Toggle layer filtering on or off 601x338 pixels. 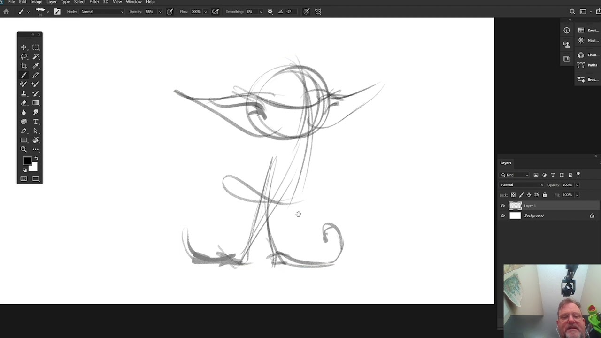pos(578,175)
